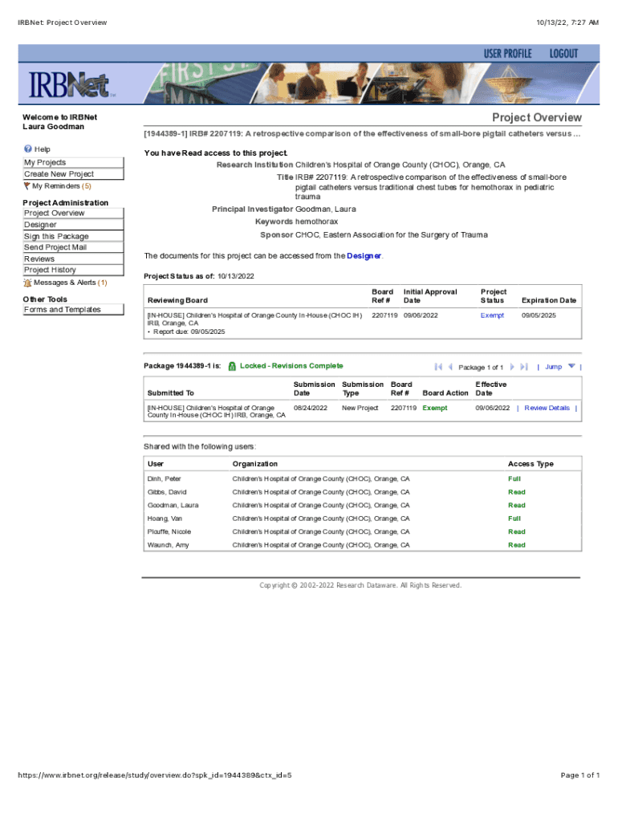Go to next package arrow icon
The height and width of the screenshot is (822, 618).
[512, 367]
